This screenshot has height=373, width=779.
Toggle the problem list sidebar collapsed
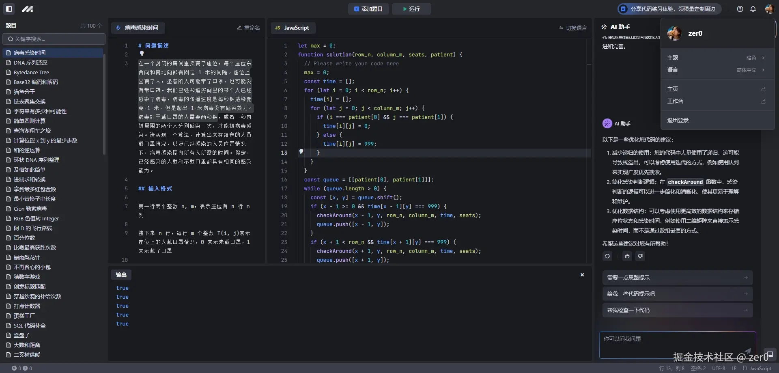click(x=9, y=9)
